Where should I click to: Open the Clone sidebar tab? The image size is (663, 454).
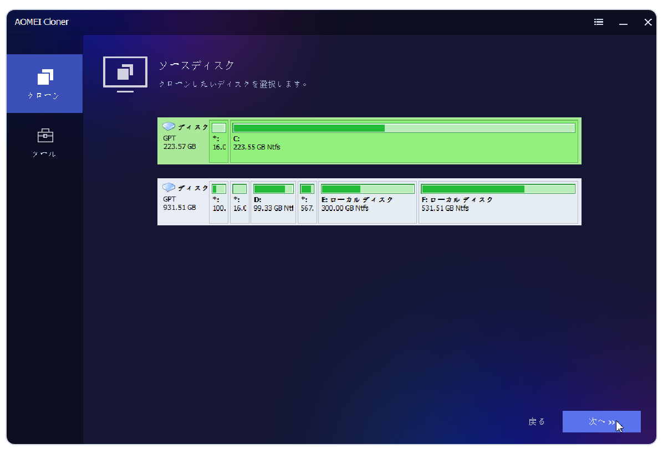pyautogui.click(x=44, y=84)
